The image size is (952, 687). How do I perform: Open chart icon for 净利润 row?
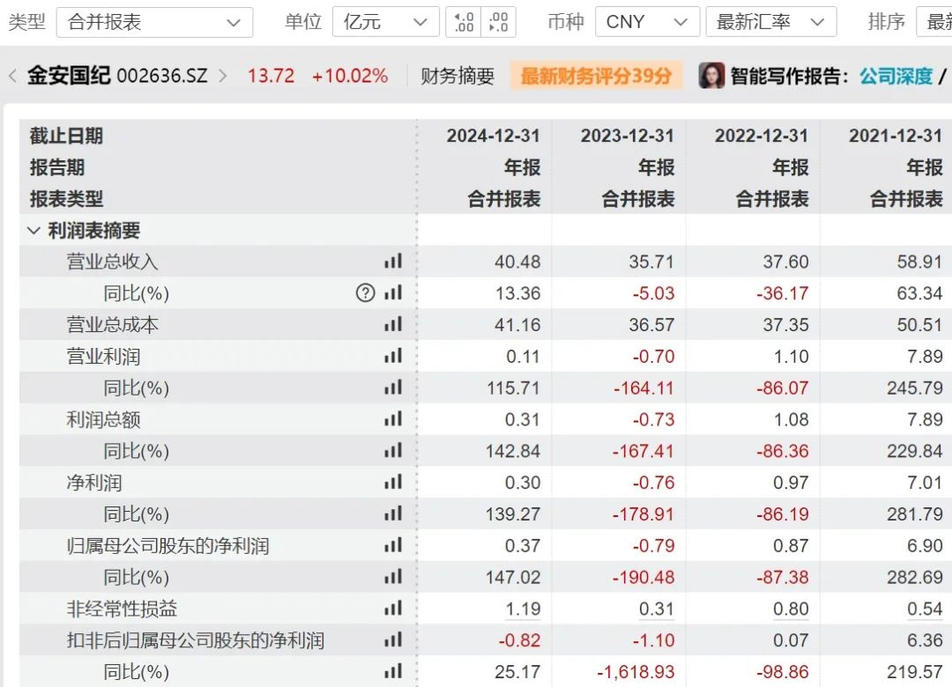[393, 482]
